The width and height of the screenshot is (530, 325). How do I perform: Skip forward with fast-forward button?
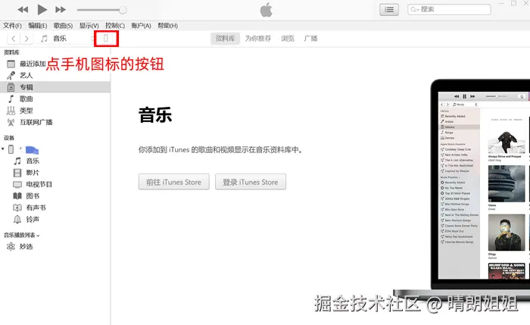click(x=61, y=10)
